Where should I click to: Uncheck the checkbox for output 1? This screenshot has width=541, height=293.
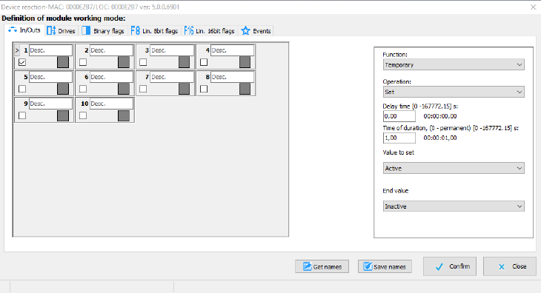[x=22, y=62]
